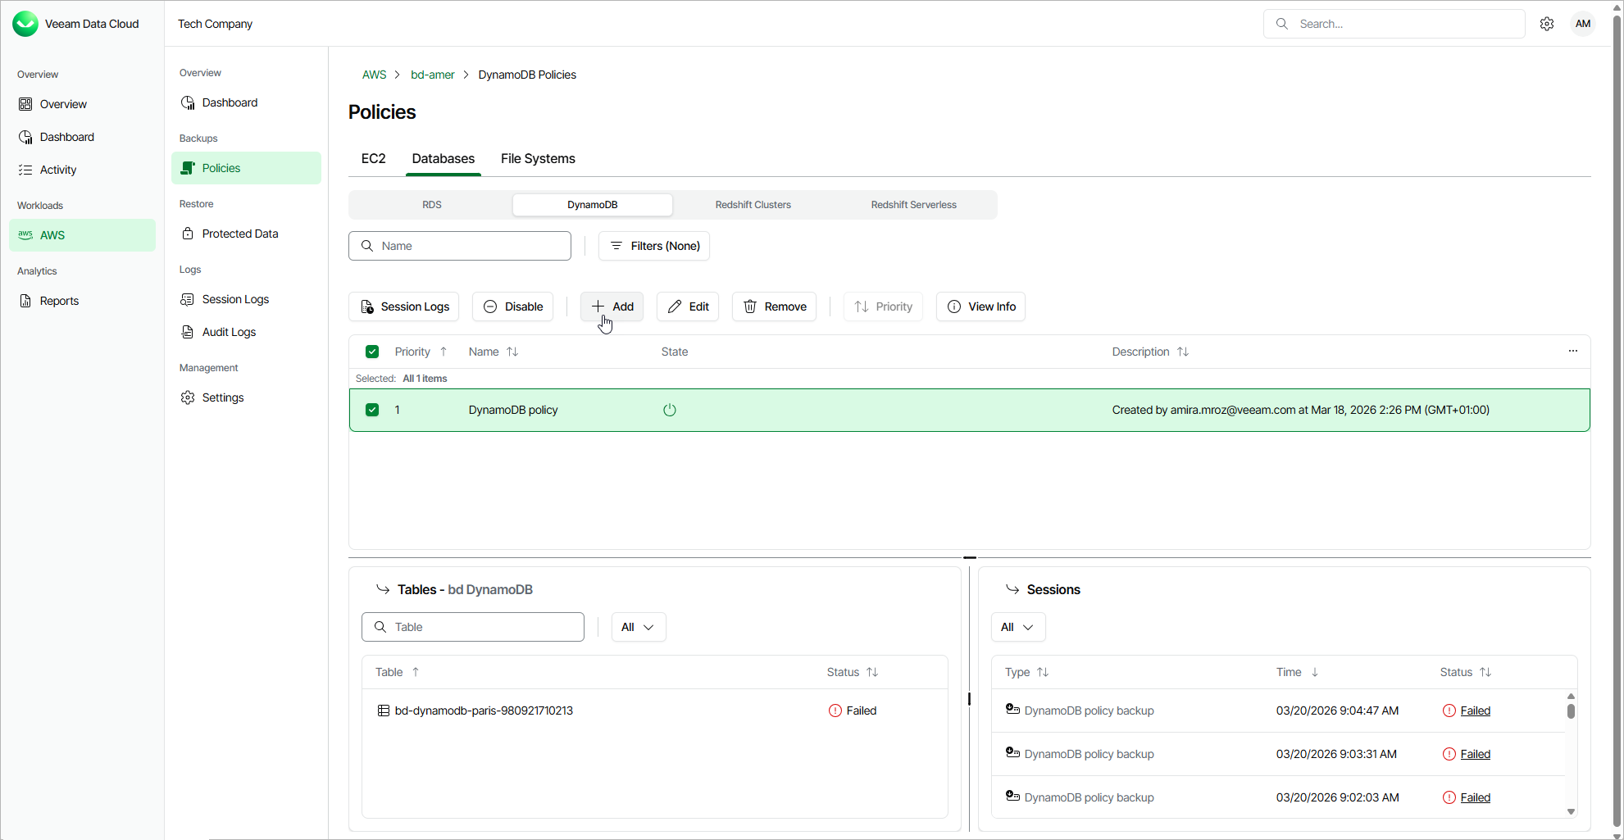Click the Sessions list scrollbar thumb
1624x840 pixels.
(1572, 710)
